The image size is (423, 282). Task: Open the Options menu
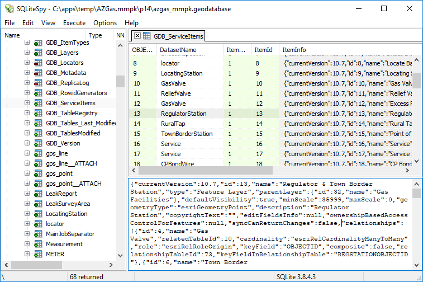105,23
